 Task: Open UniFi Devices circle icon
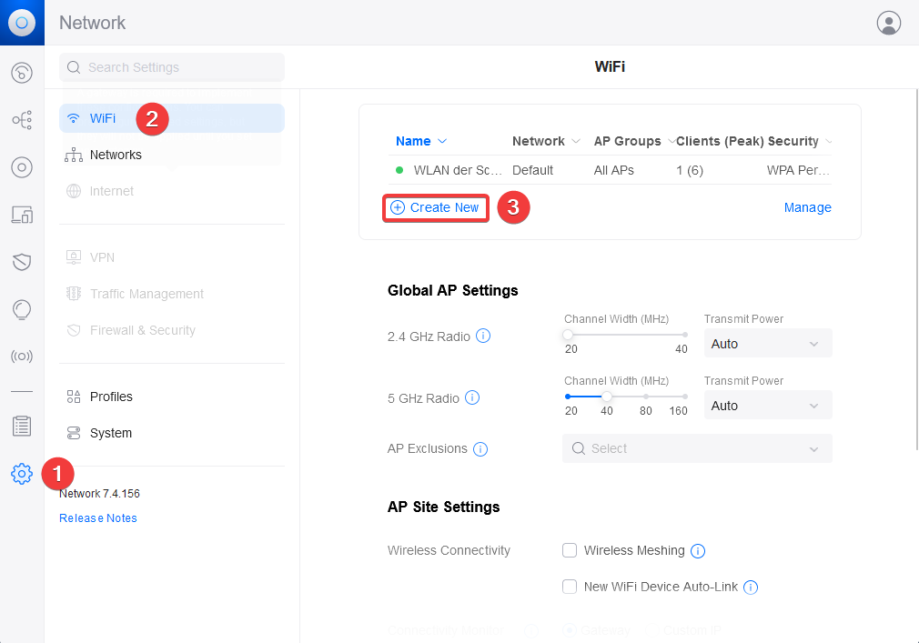(22, 167)
